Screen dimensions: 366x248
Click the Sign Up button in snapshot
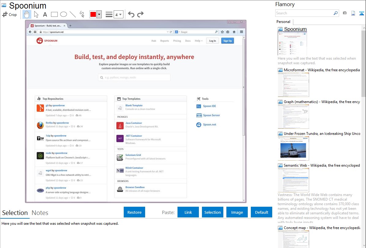(x=227, y=41)
